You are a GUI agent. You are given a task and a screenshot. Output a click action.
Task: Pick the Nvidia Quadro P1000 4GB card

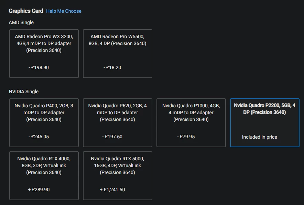191,123
